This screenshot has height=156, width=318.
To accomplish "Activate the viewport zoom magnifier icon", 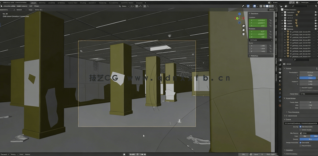I will pyautogui.click(x=243, y=26).
